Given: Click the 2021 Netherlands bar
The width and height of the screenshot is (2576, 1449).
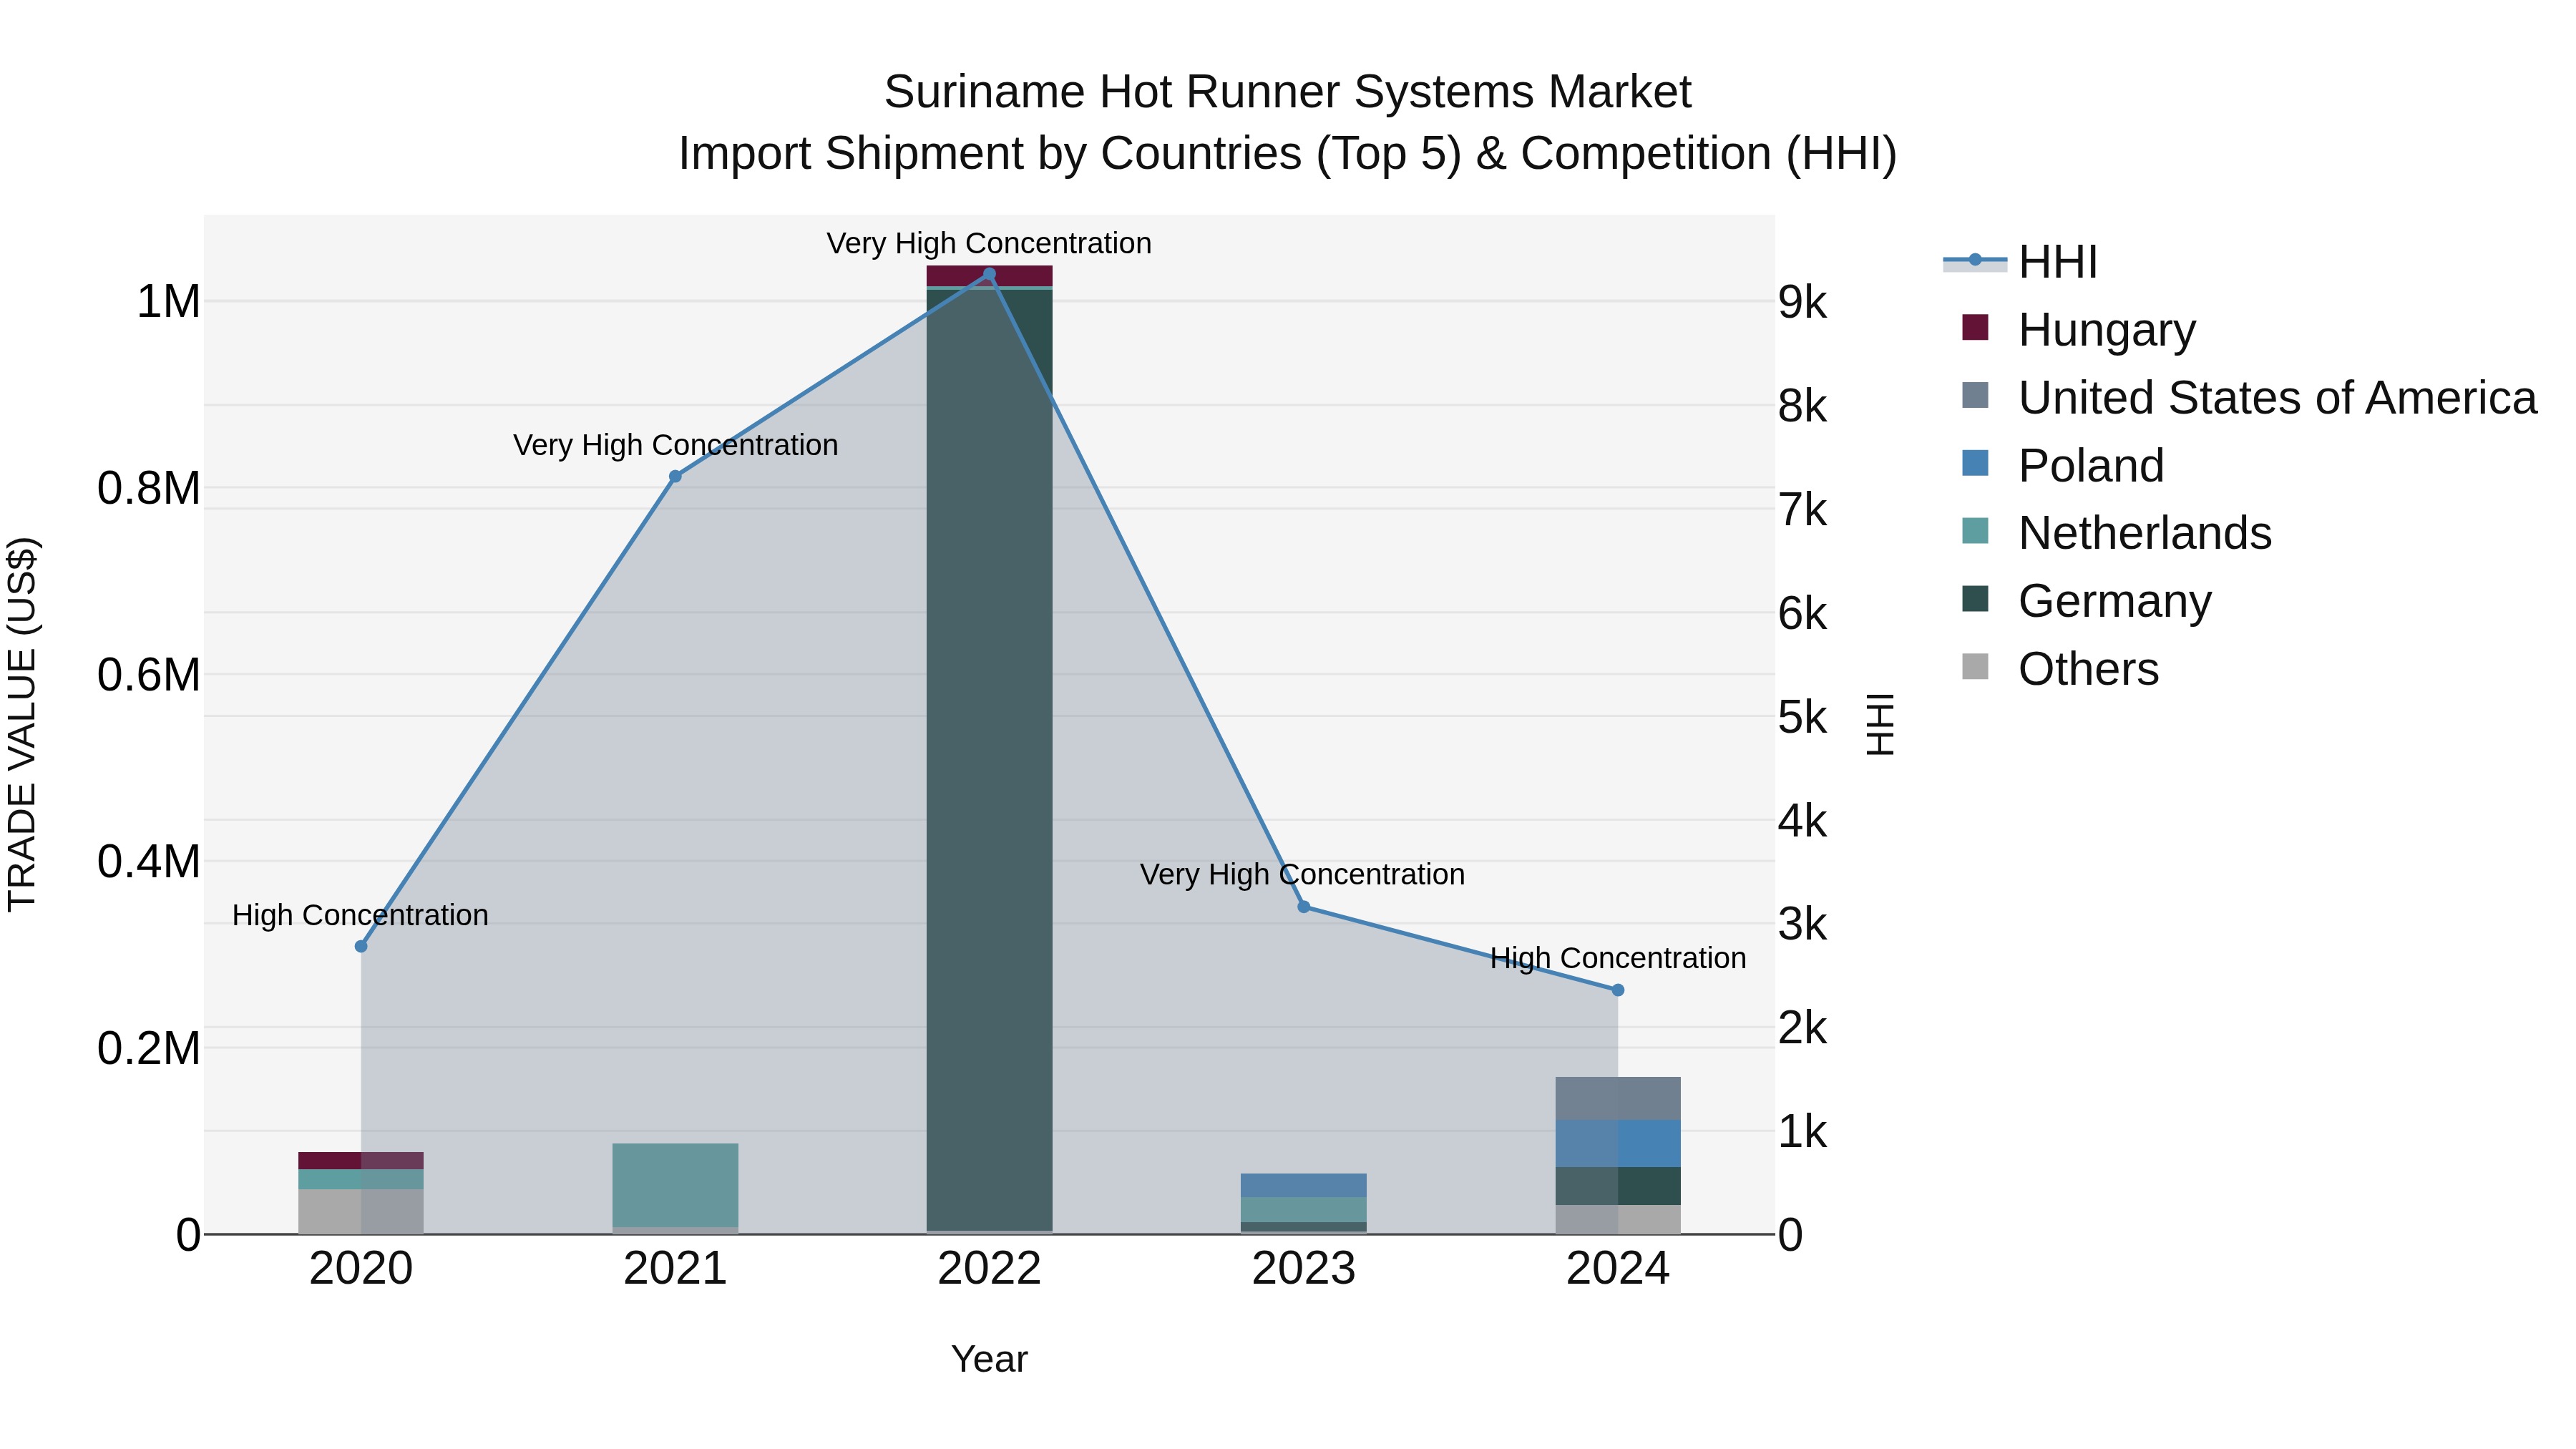Looking at the screenshot, I should (x=675, y=1185).
